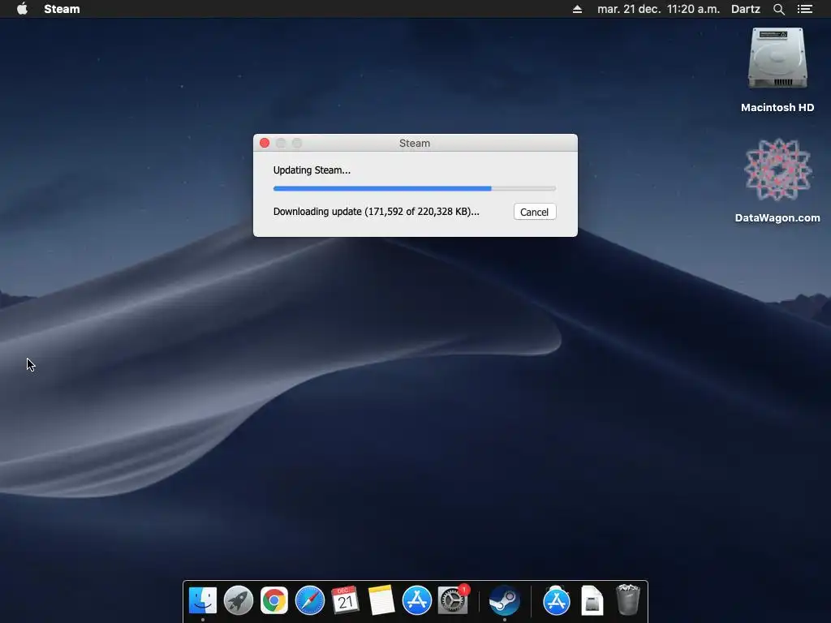Open Notes from the Dock
Screen dimensions: 831x623
click(381, 601)
